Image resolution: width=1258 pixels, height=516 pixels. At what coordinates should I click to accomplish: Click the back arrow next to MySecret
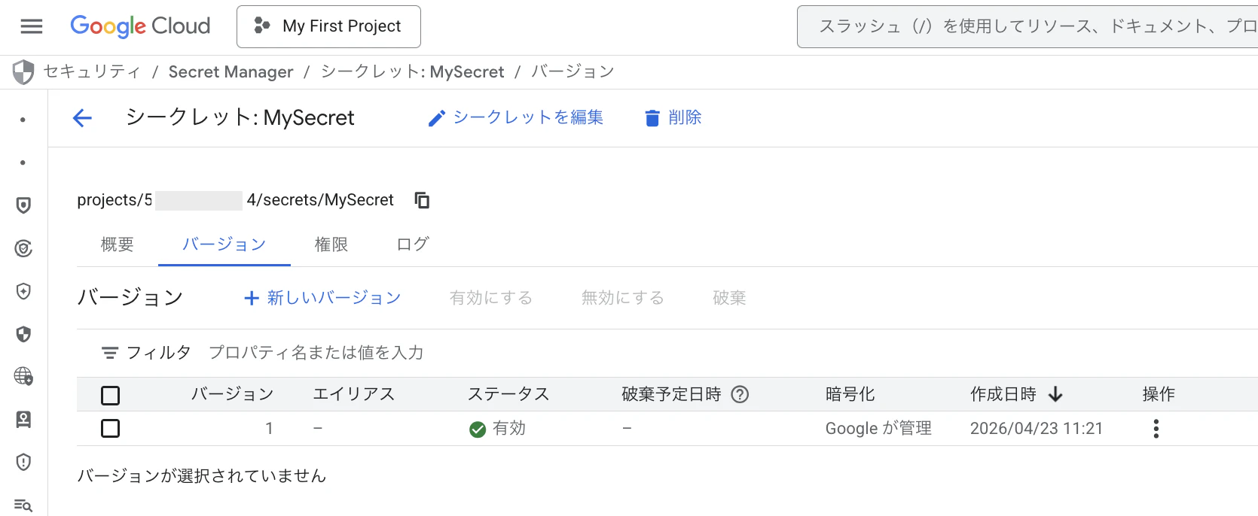[x=83, y=118]
